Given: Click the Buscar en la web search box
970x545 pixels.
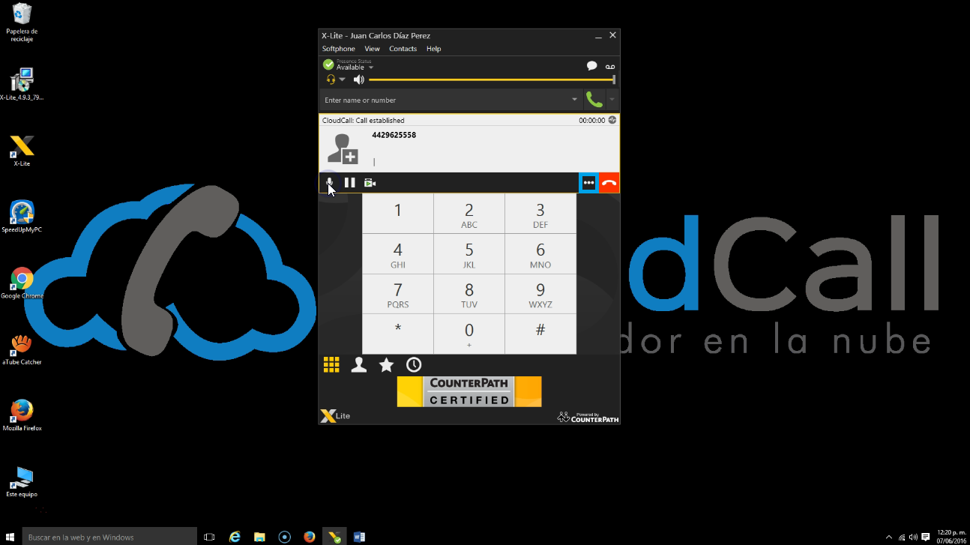Looking at the screenshot, I should tap(109, 537).
